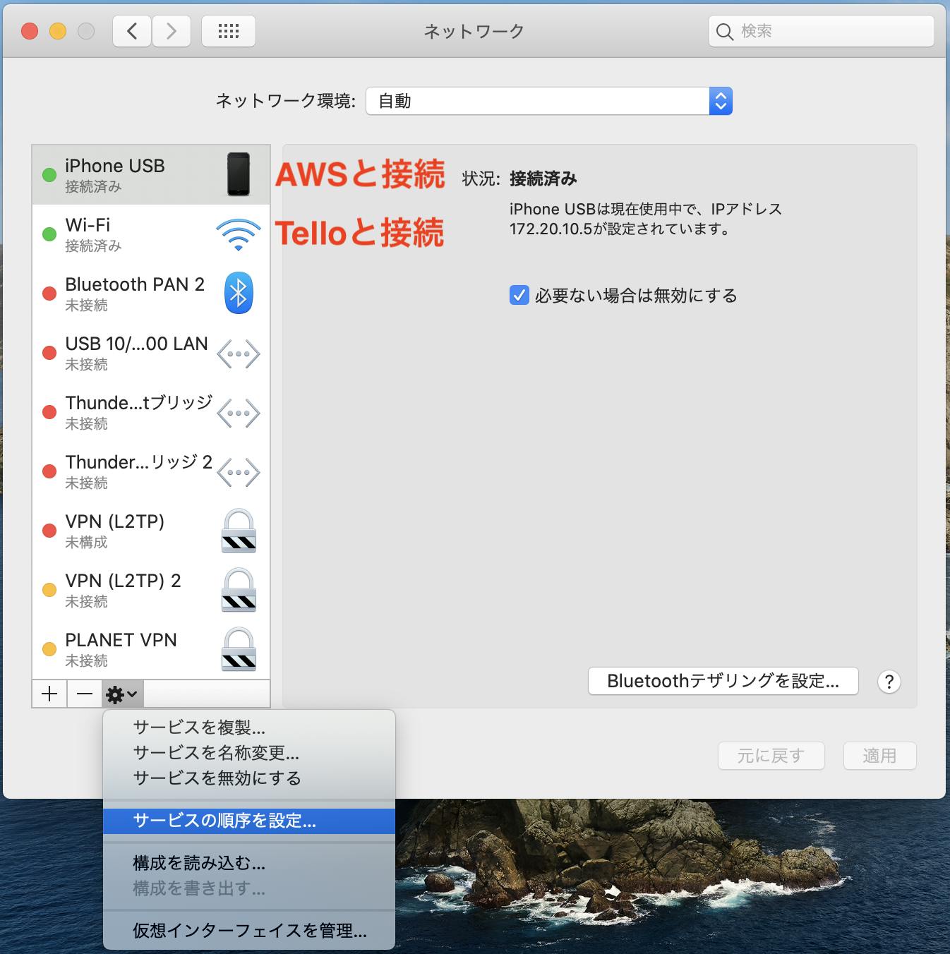Click the 元に戻す revert button

[771, 756]
